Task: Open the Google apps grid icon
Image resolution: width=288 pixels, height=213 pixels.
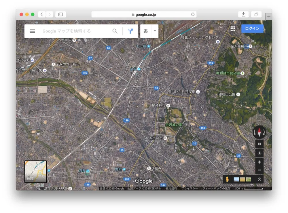Action: 233,28
